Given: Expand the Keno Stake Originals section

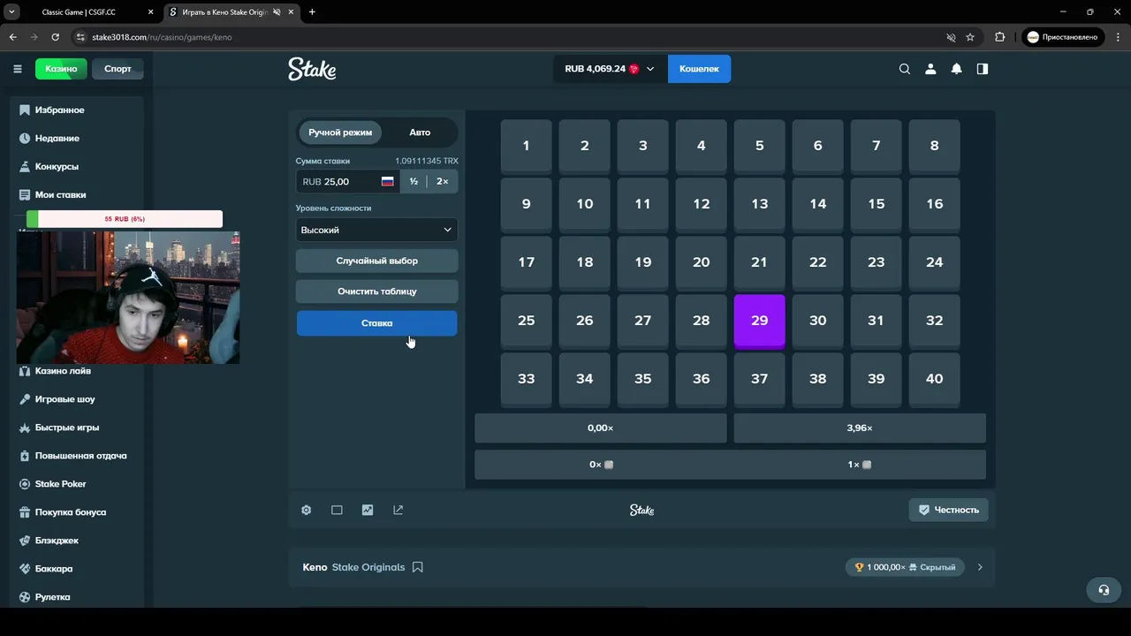Looking at the screenshot, I should 980,567.
